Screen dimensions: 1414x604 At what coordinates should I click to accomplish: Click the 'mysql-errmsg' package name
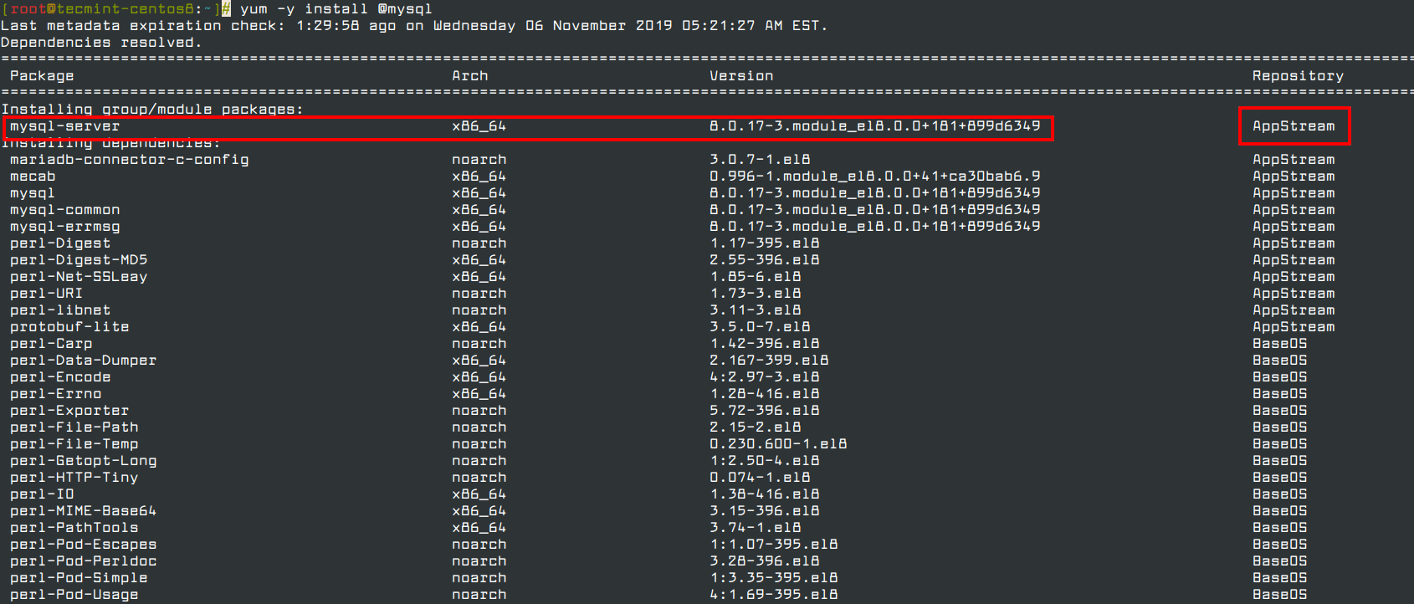65,227
